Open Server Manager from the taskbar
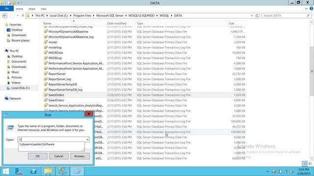 (19, 172)
